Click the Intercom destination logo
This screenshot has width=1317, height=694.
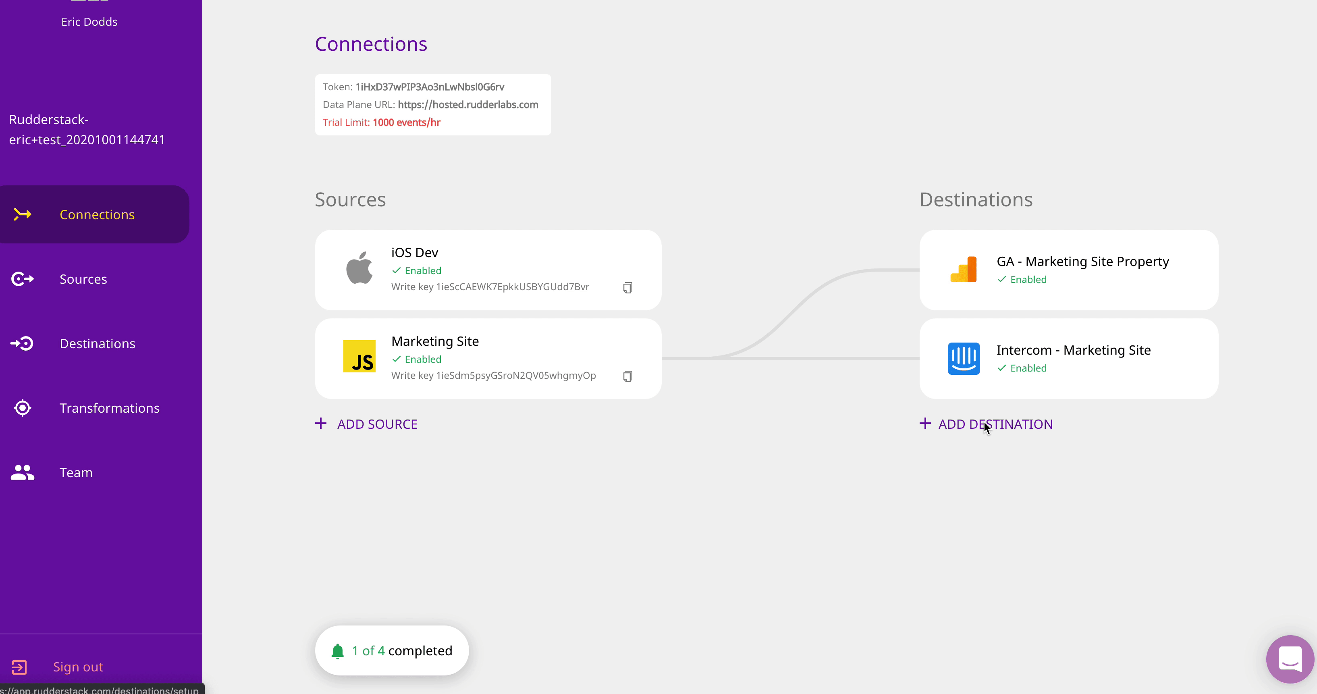(x=964, y=359)
